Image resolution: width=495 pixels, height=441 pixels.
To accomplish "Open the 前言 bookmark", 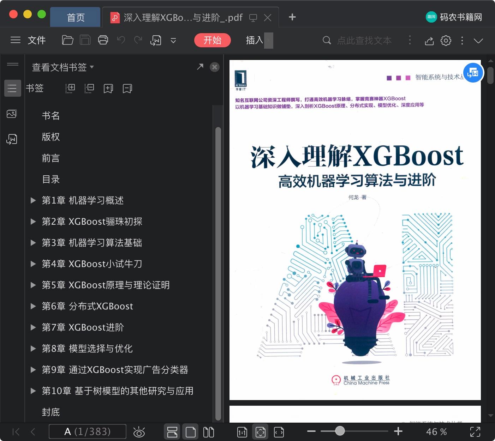I will [51, 158].
